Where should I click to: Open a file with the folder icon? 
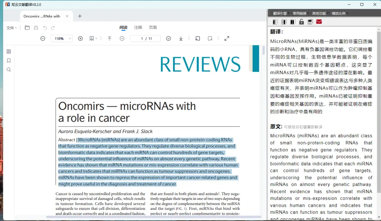point(27,28)
